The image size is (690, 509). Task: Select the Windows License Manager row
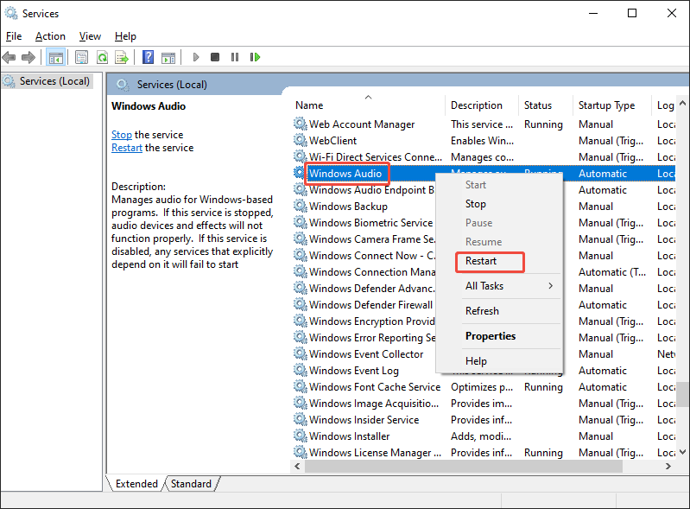tap(484, 452)
